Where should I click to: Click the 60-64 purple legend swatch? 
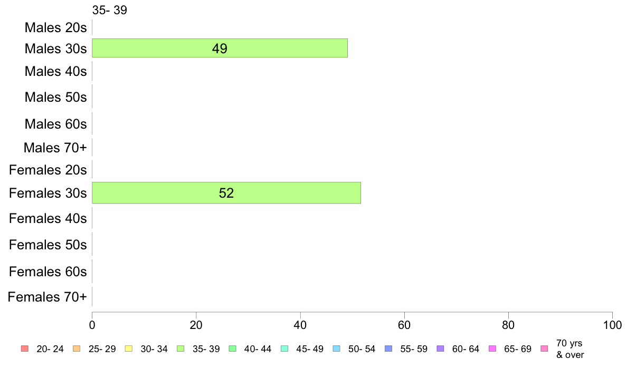pos(440,348)
